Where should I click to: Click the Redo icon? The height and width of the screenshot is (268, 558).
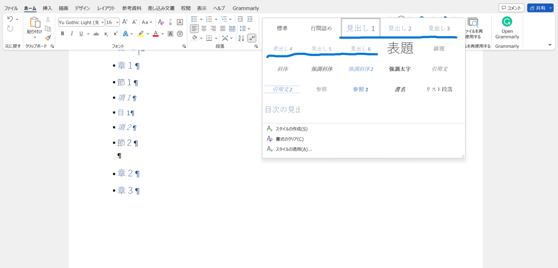(10, 29)
